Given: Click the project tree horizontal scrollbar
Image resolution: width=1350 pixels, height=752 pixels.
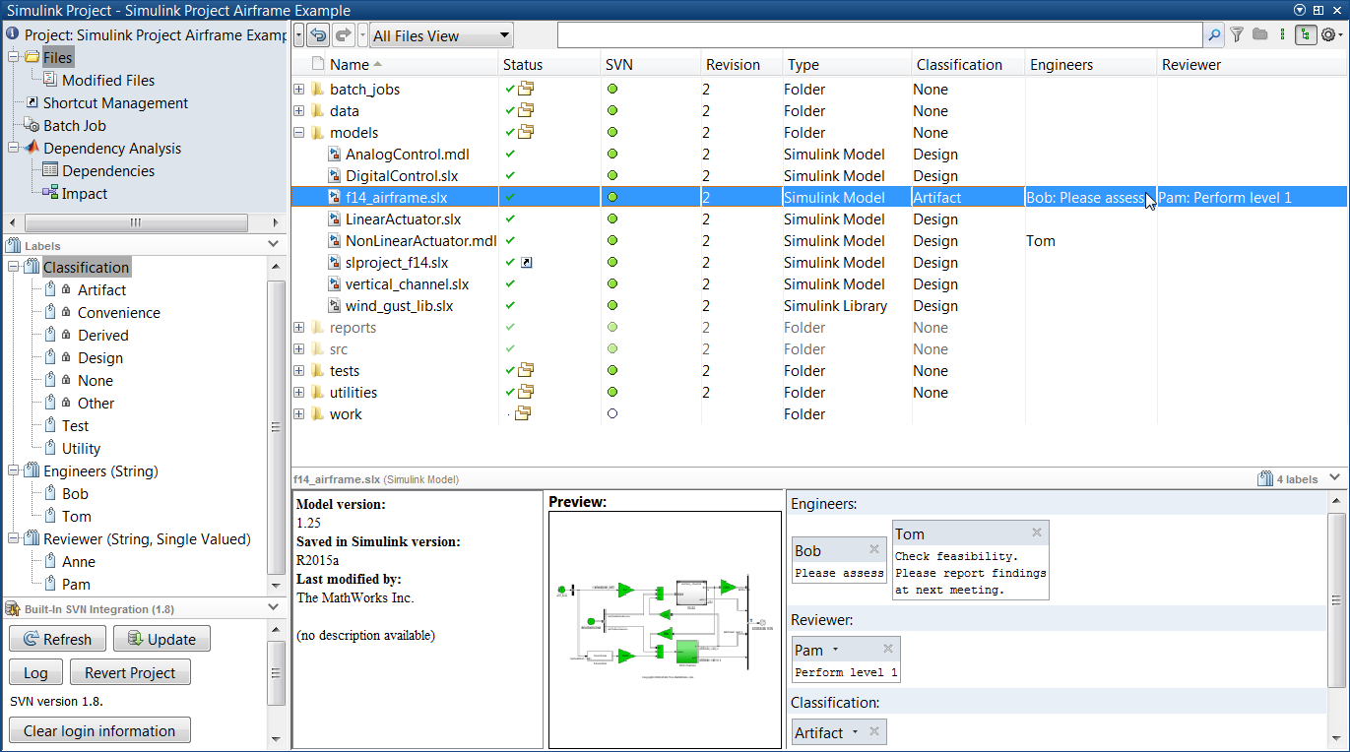Looking at the screenshot, I should click(x=136, y=222).
